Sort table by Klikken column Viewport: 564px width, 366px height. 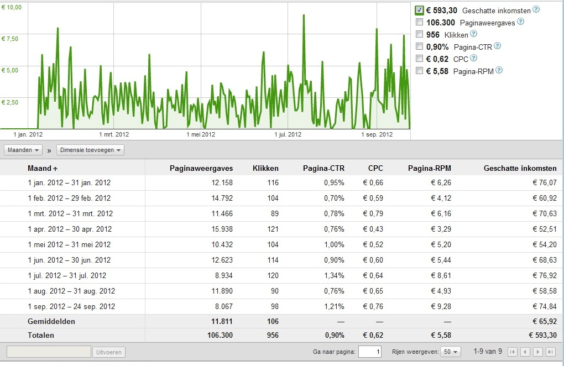[265, 168]
